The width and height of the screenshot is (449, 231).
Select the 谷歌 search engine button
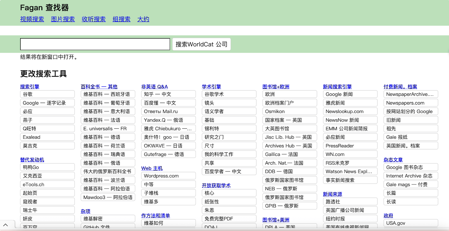47,94
